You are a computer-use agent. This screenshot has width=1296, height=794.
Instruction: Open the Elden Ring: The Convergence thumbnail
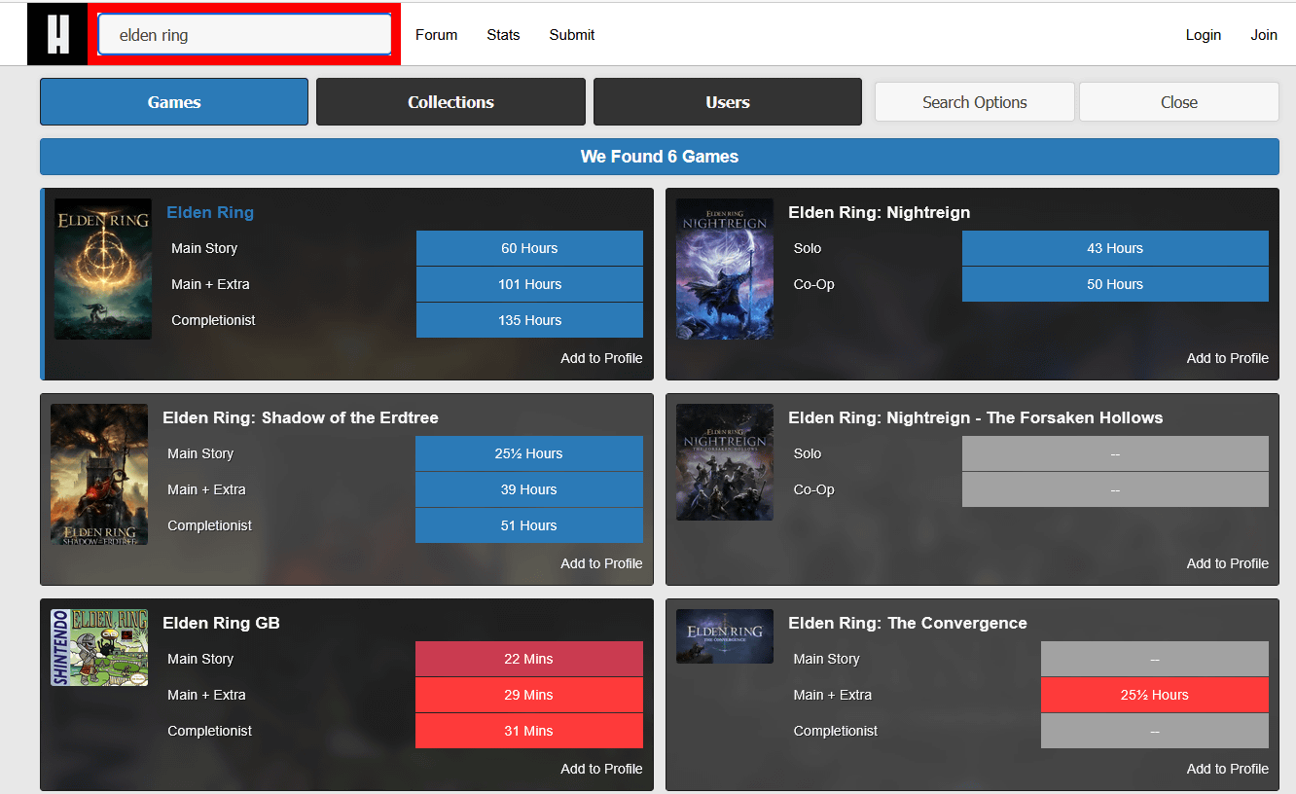(x=725, y=636)
